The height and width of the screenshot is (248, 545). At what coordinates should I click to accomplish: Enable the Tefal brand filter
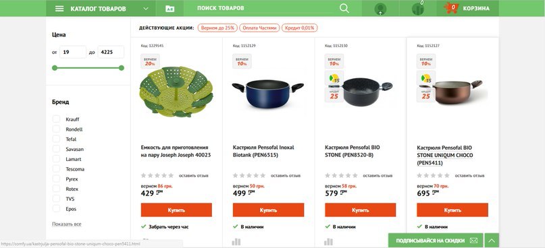(x=56, y=139)
